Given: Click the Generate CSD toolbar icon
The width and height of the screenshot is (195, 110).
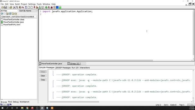Looking at the screenshot, I should tap(26, 7).
